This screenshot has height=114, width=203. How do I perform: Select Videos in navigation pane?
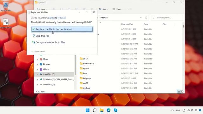point(44,69)
